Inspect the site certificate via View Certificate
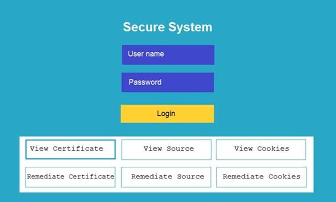 (x=70, y=149)
